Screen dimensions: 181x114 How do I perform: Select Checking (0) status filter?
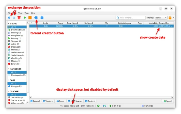pyautogui.click(x=17, y=58)
